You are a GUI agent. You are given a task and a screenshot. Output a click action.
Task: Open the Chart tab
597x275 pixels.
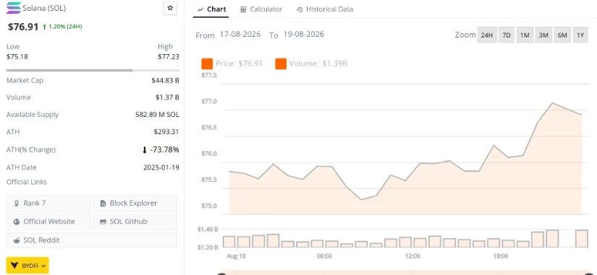(x=211, y=9)
